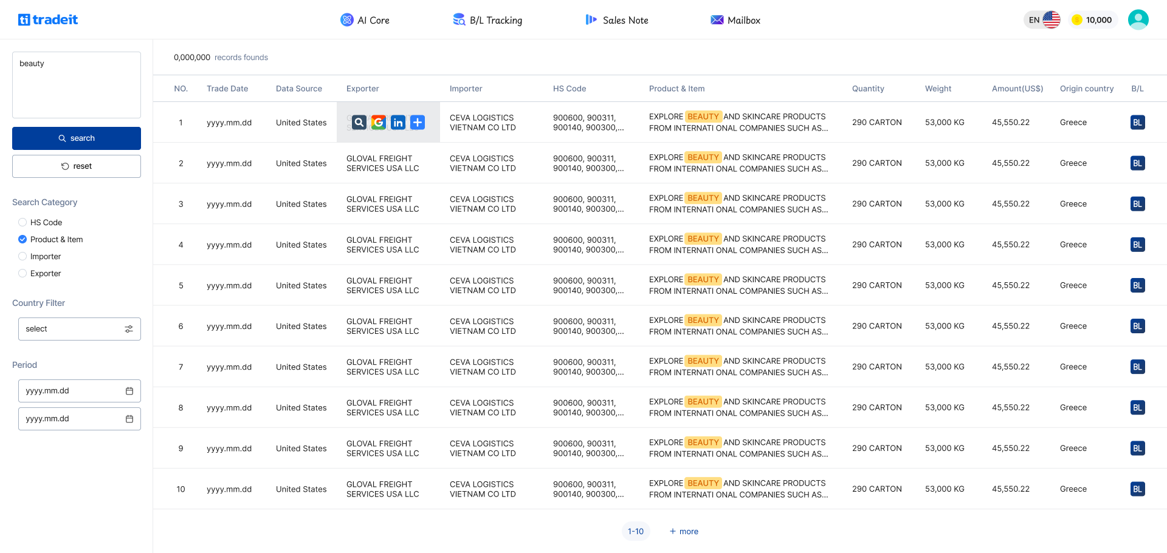1167x553 pixels.
Task: Open the Period start date picker
Action: click(x=79, y=391)
